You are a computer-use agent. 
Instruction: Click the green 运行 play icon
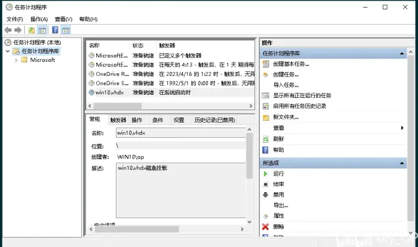[x=265, y=174]
